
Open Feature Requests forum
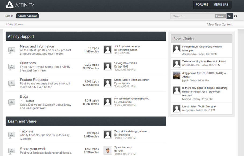tap(34, 80)
